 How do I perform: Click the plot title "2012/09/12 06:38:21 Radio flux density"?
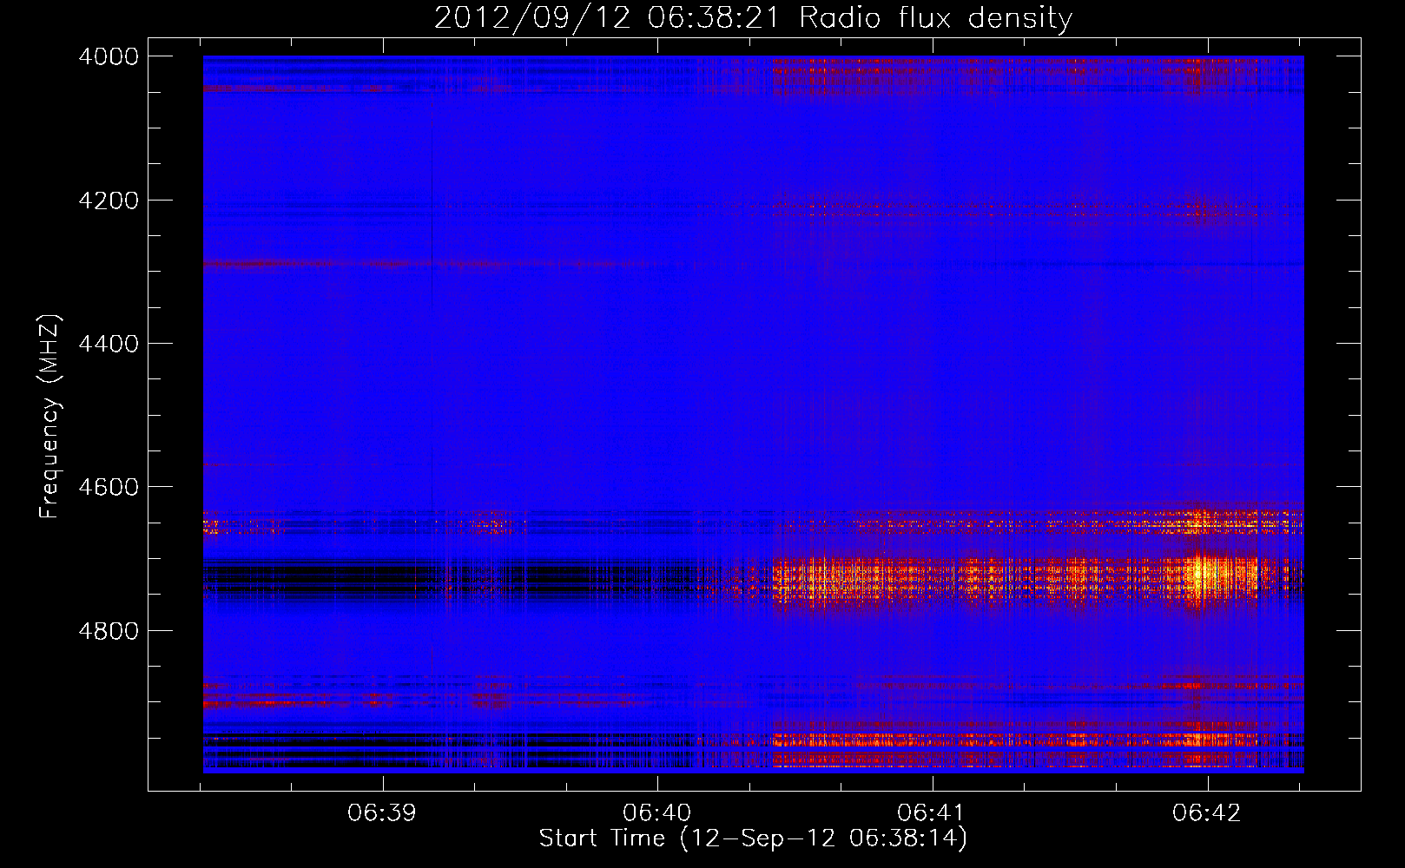753,17
